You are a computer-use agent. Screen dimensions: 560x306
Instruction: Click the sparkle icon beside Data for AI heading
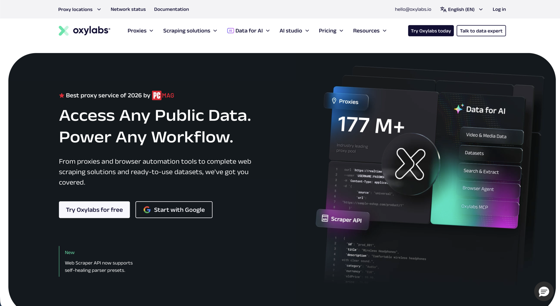point(459,109)
